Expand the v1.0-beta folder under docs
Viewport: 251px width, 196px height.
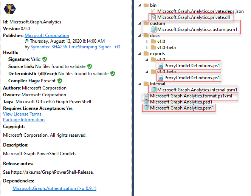point(147,48)
